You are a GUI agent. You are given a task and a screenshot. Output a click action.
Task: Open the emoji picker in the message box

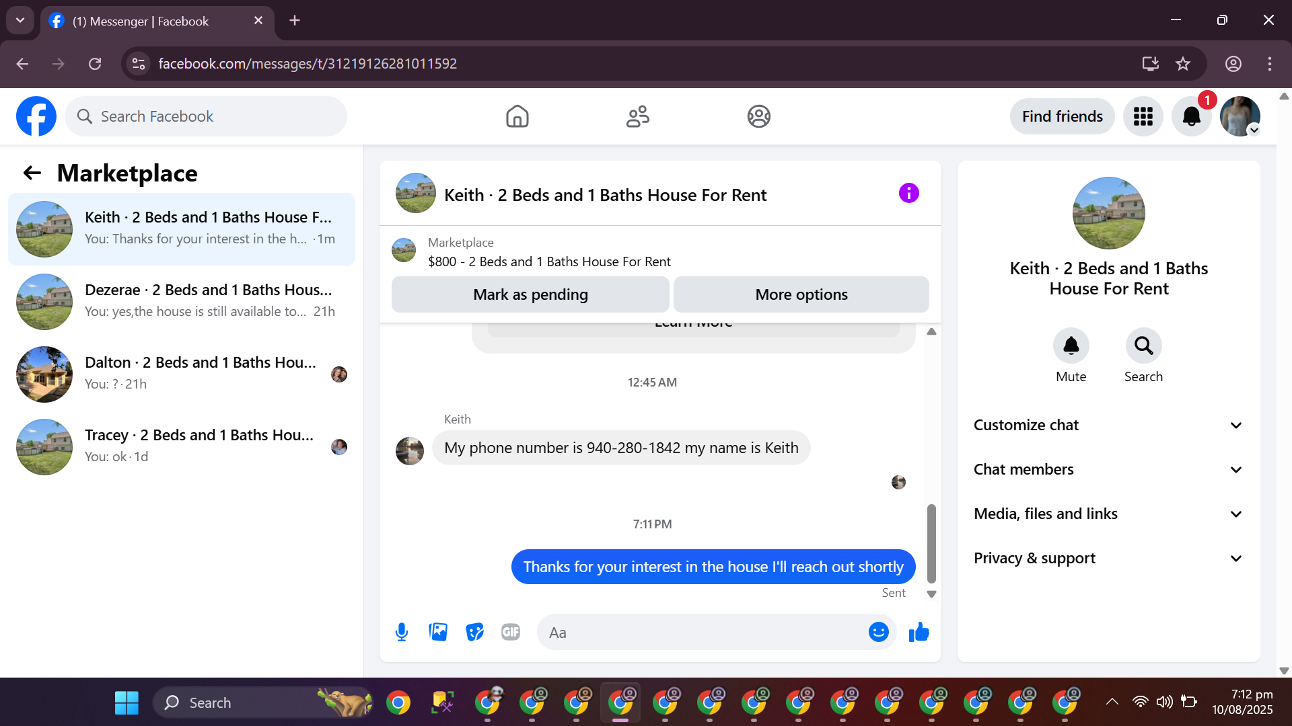click(x=878, y=633)
